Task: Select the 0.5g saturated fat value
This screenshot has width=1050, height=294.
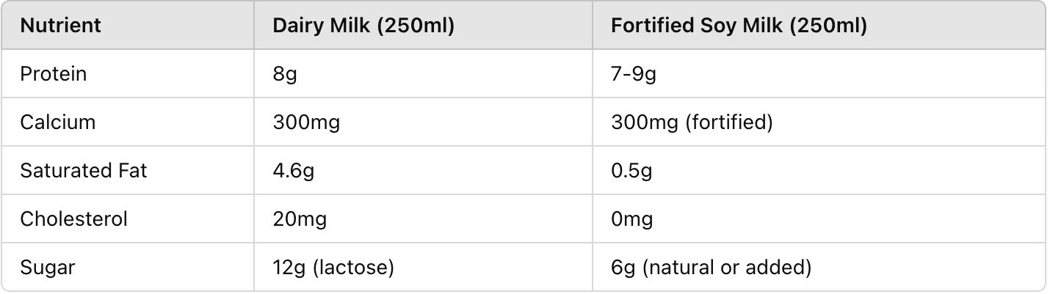Action: (x=631, y=171)
